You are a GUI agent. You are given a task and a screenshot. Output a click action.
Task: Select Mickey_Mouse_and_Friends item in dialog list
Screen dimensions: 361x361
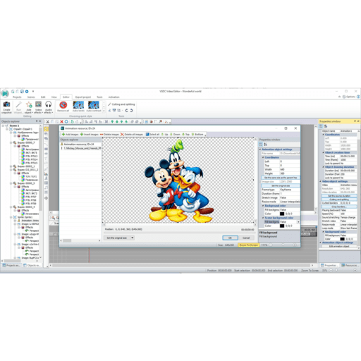(81, 148)
